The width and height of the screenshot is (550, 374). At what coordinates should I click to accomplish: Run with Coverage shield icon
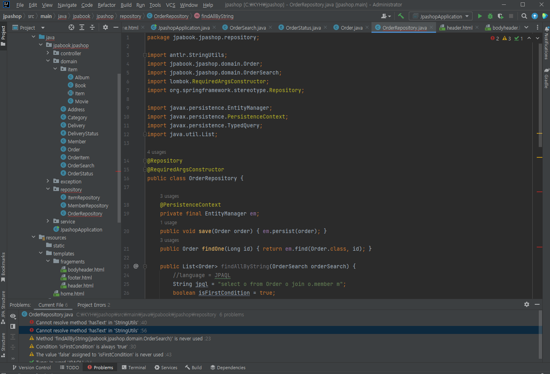coord(500,16)
